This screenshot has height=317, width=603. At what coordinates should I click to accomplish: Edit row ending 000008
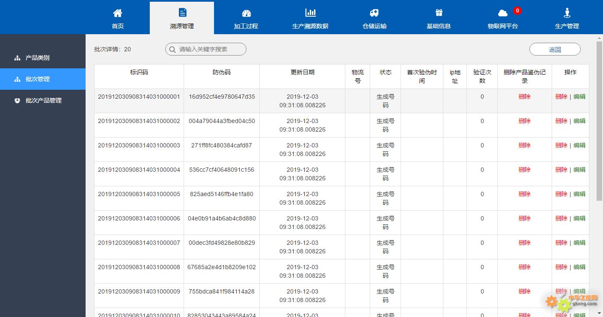[x=579, y=267]
